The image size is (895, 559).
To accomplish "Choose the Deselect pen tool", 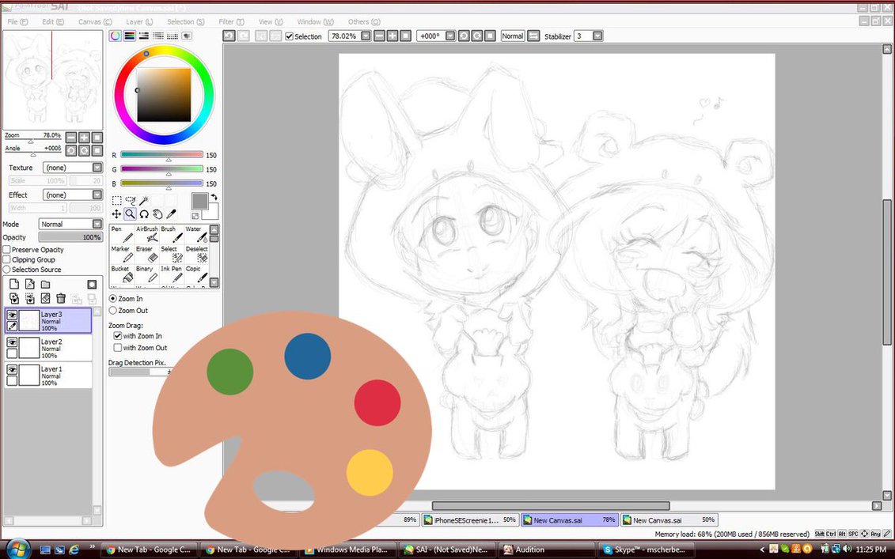I will pyautogui.click(x=196, y=254).
